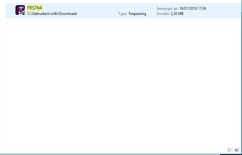Click the FRST64 file name
Screen dimensions: 242x155
coord(35,8)
